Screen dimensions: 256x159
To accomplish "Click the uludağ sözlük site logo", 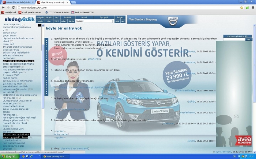I will [20, 20].
